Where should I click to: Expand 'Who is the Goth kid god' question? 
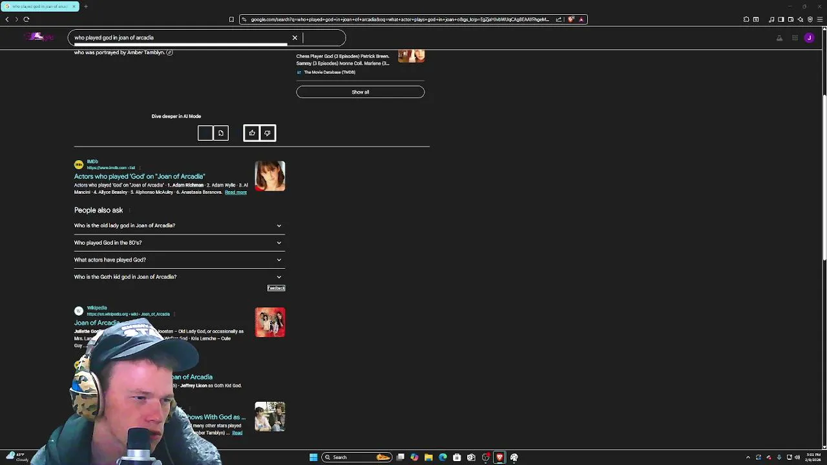click(179, 277)
